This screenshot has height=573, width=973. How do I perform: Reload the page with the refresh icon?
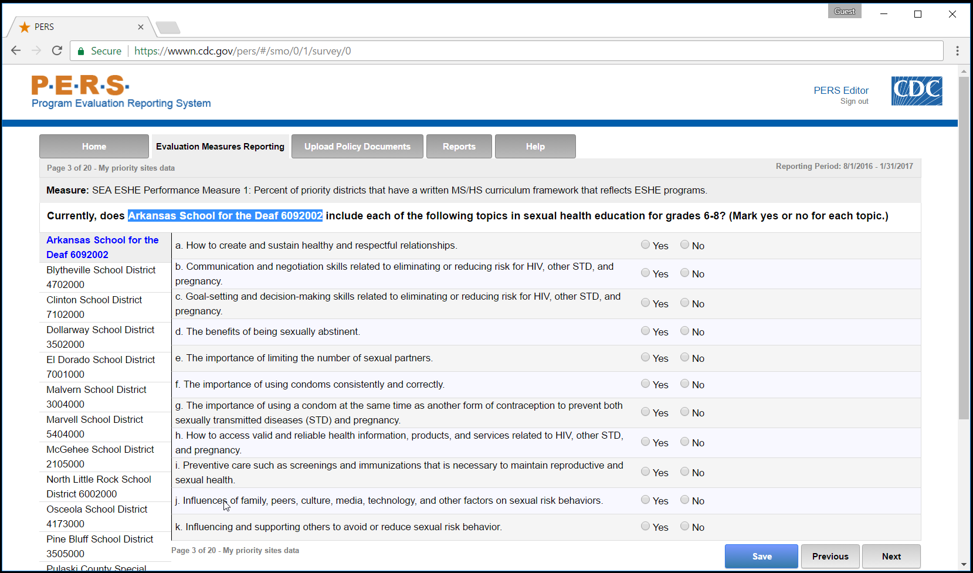coord(57,51)
